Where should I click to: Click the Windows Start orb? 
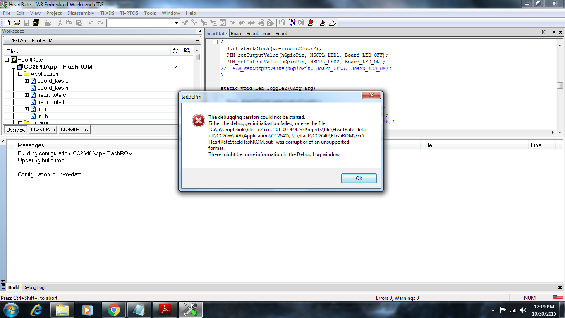11,309
